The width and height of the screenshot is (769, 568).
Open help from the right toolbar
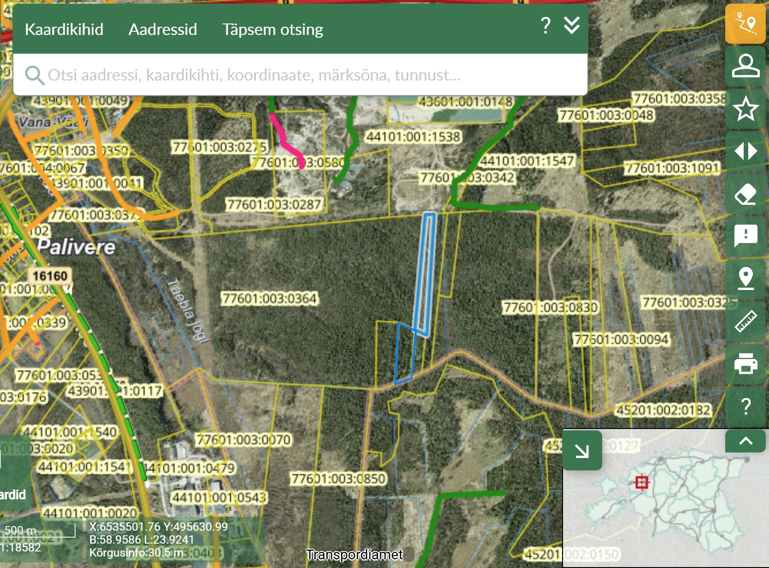pos(745,406)
